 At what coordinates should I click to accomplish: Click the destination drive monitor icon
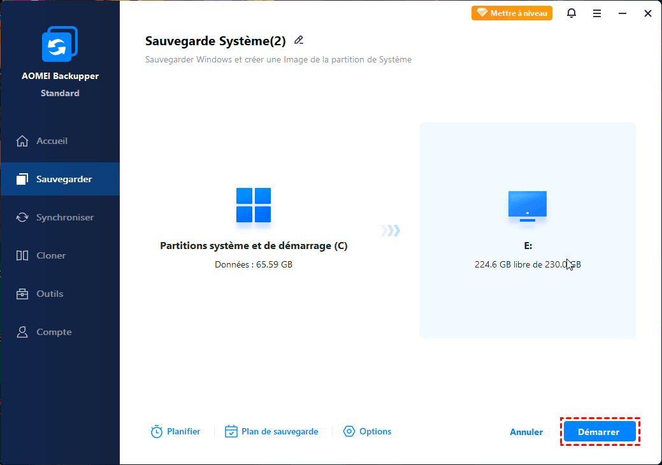click(528, 206)
